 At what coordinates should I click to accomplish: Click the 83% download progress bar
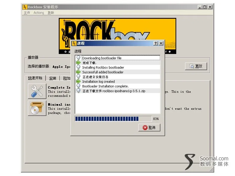pyautogui.click(x=113, y=119)
